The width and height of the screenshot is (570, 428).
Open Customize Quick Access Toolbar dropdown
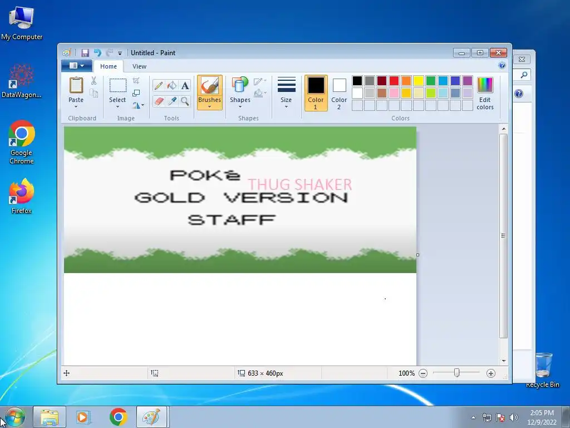click(120, 53)
